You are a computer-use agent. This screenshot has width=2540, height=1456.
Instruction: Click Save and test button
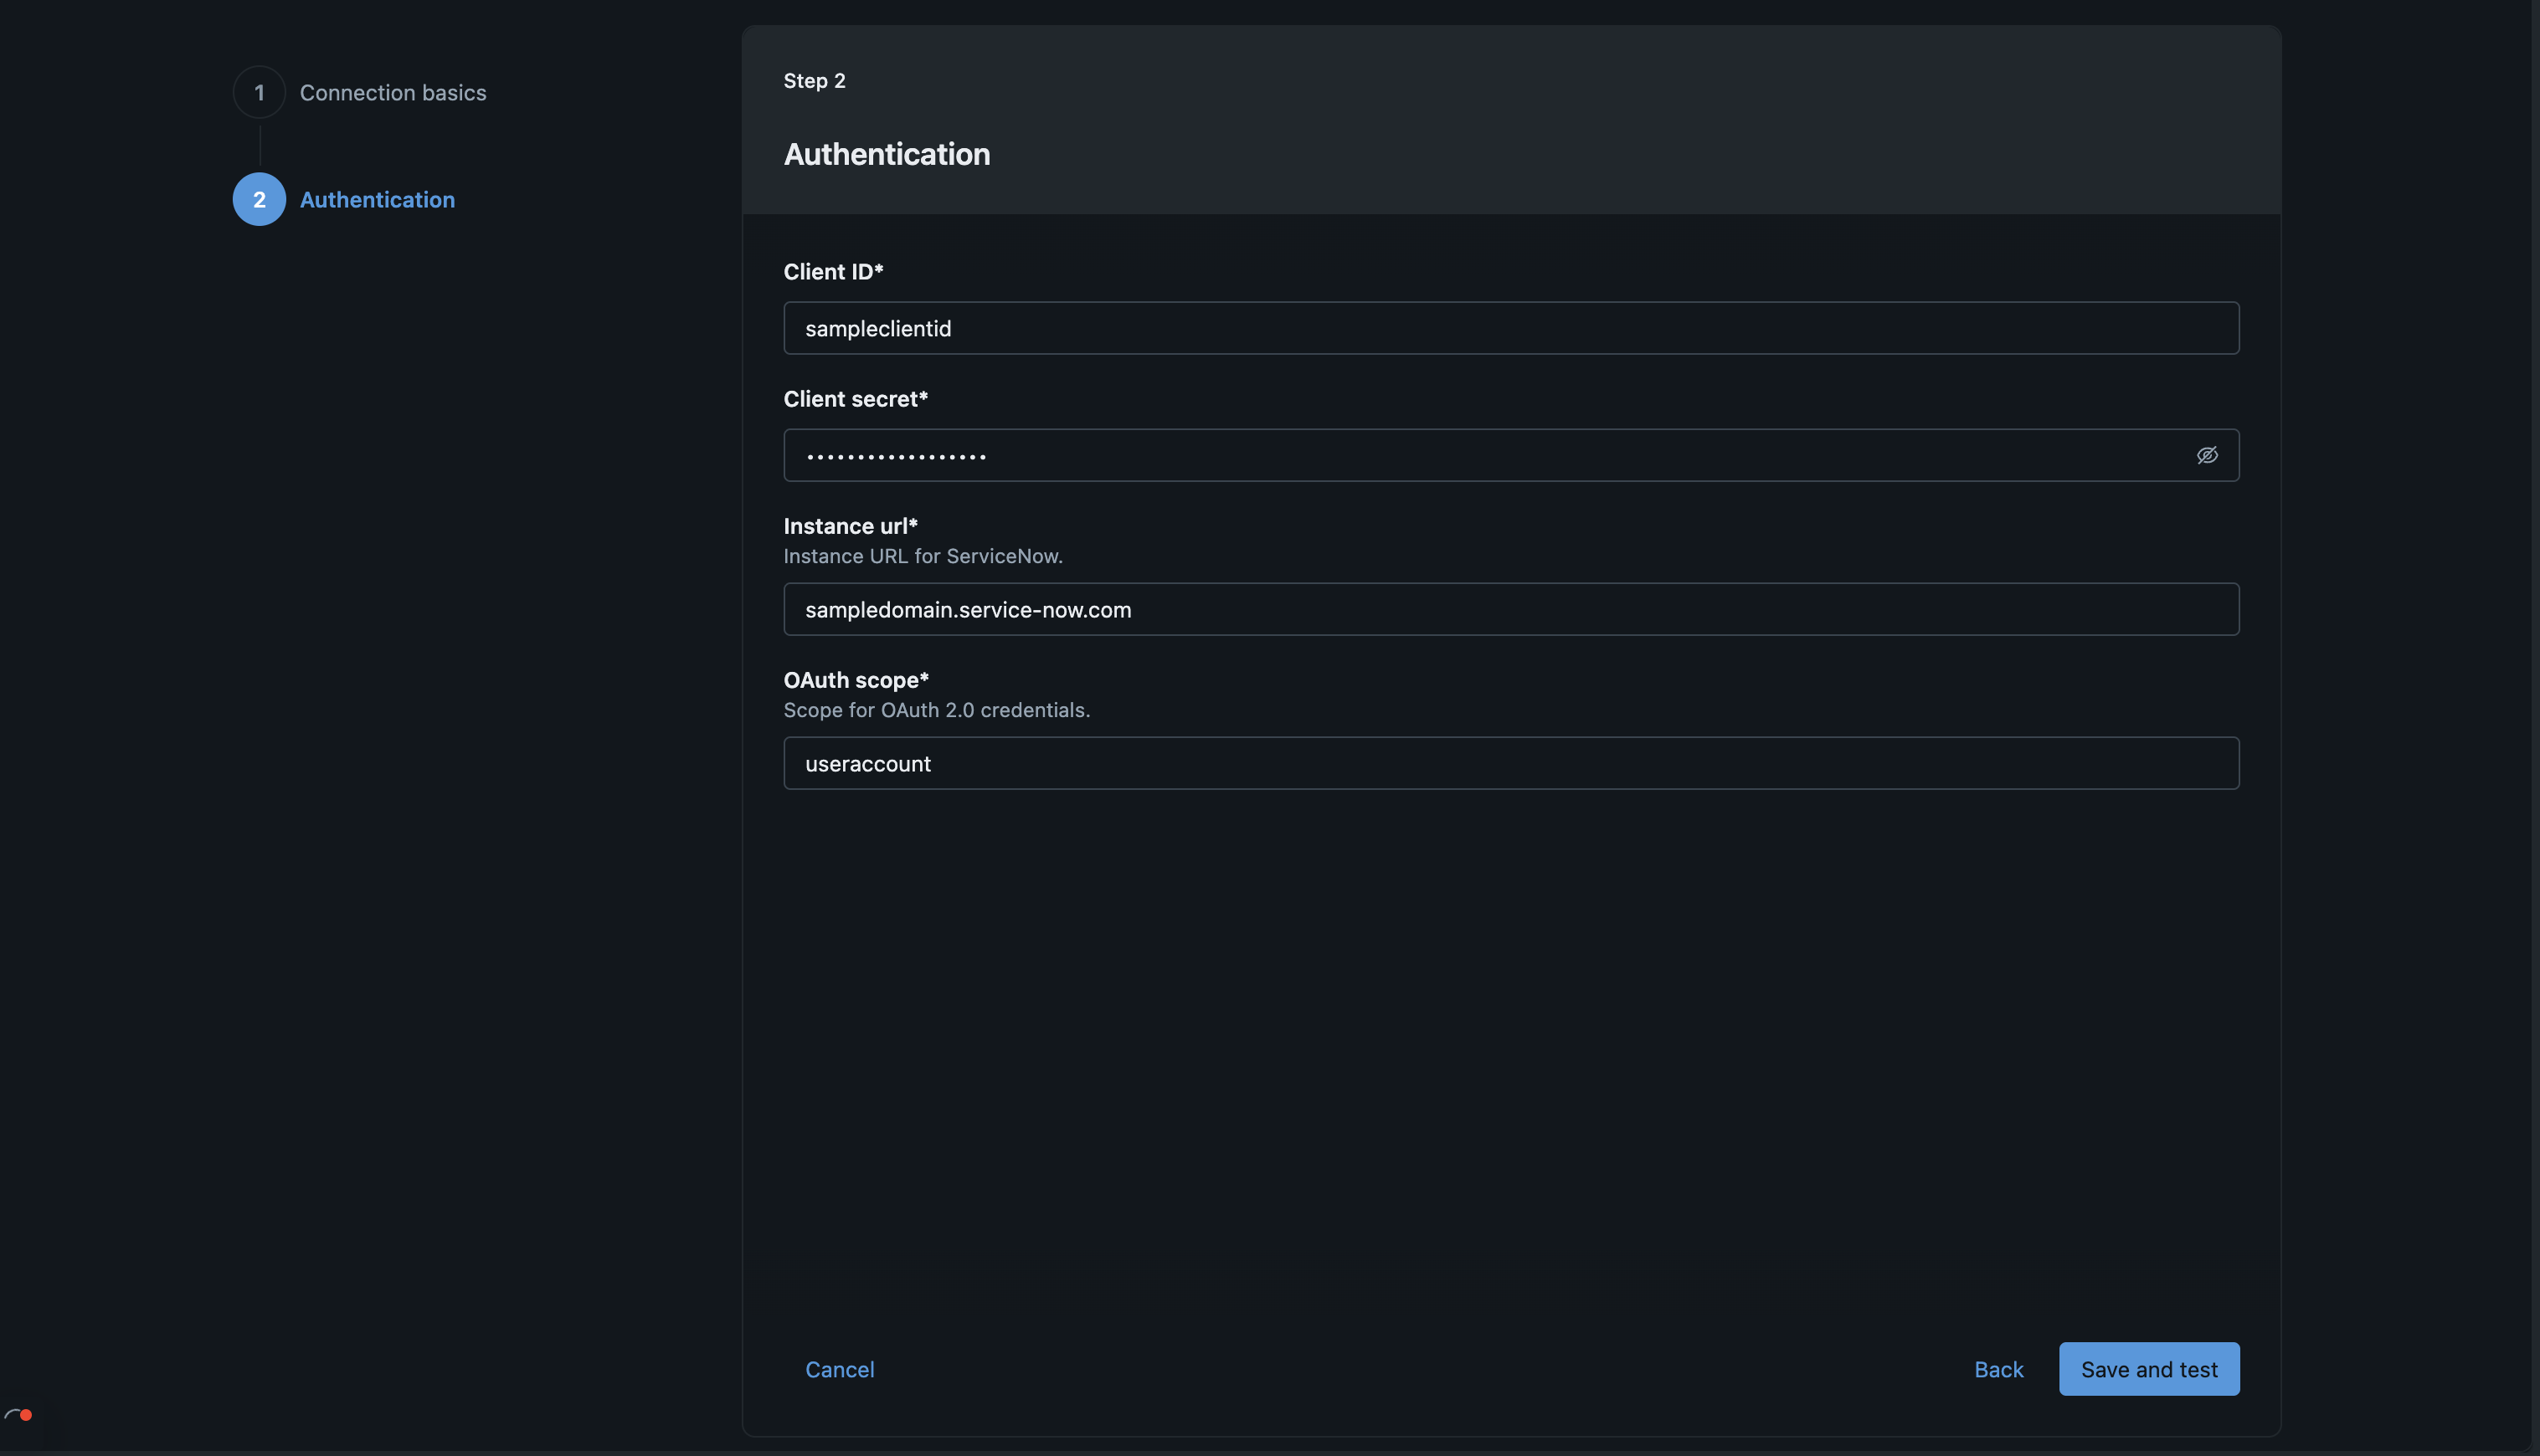tap(2149, 1369)
